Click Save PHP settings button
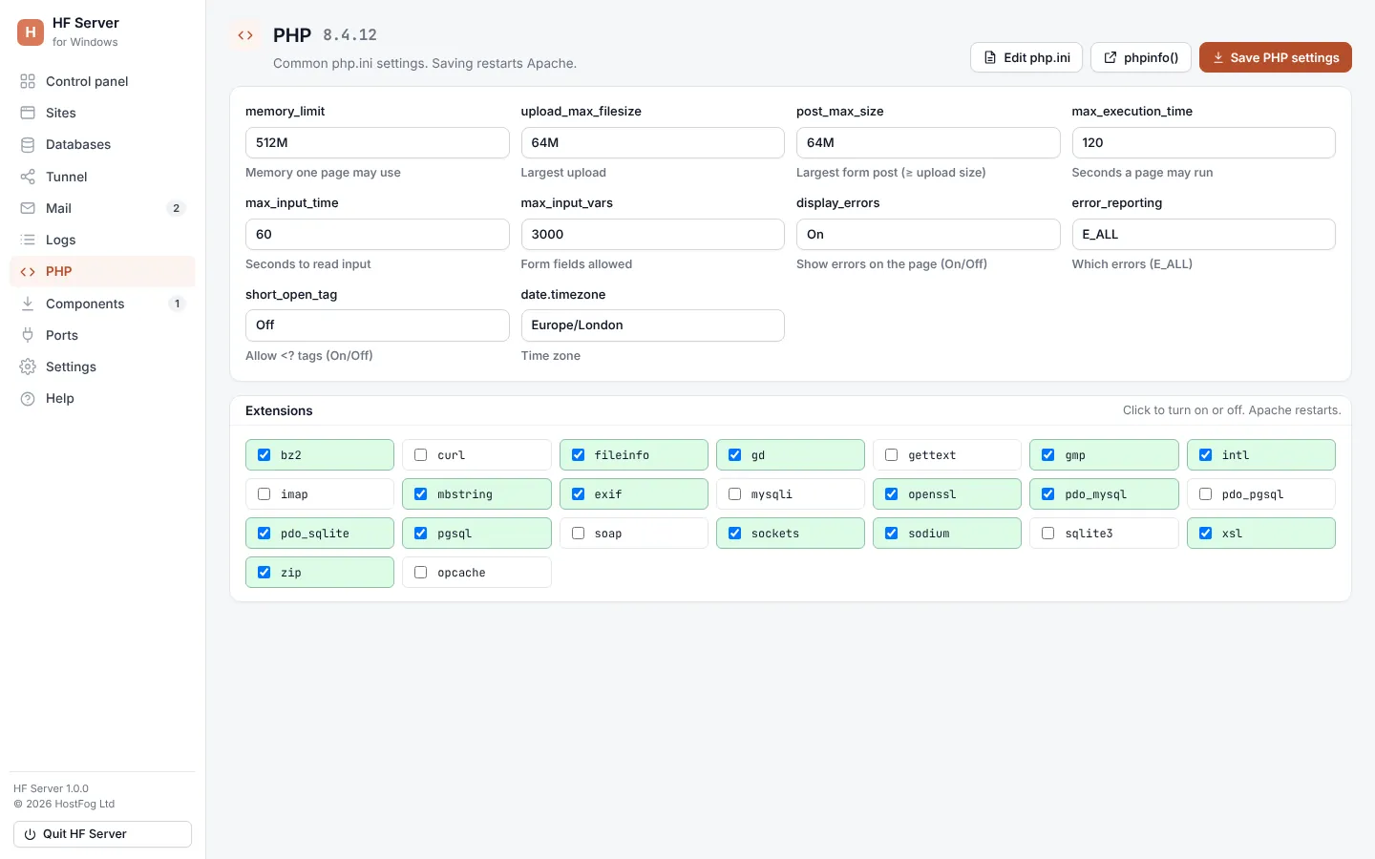The width and height of the screenshot is (1375, 859). [1275, 57]
